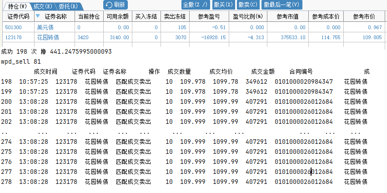
Task: Click the 参考成本价 column header
Action: (326, 16)
